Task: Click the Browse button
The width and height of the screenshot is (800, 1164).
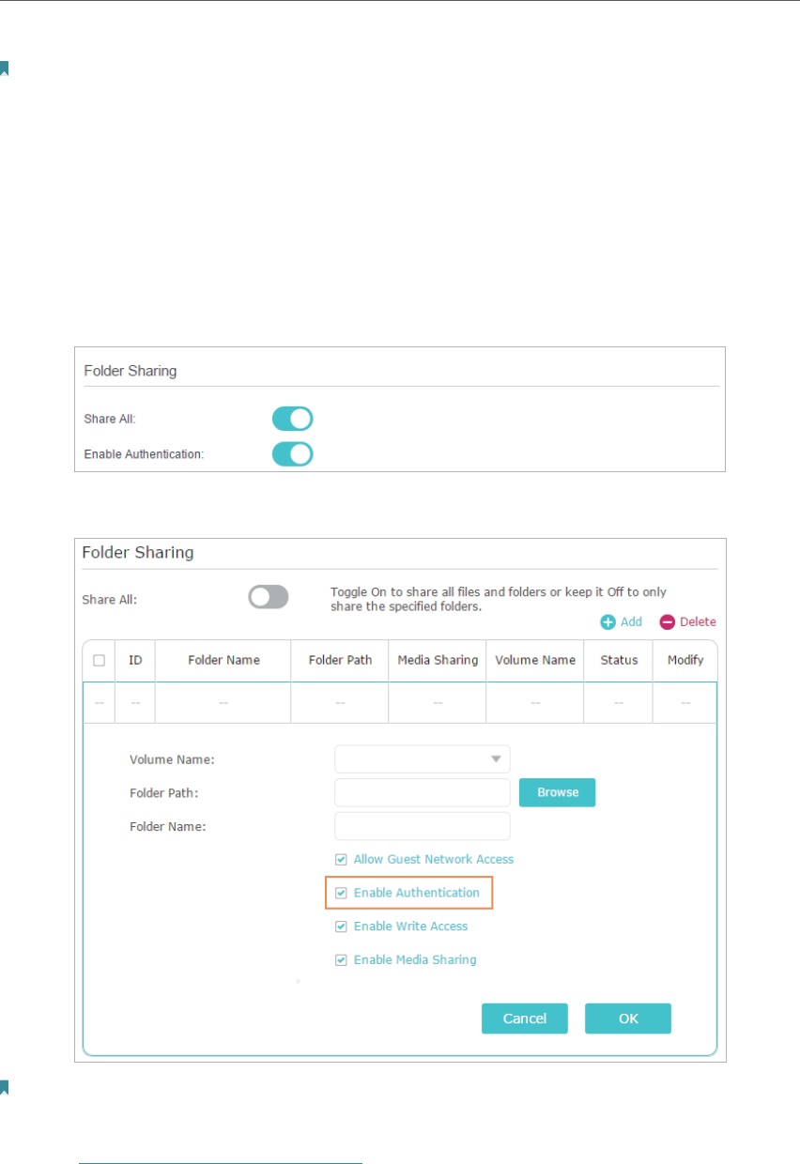Action: click(558, 792)
